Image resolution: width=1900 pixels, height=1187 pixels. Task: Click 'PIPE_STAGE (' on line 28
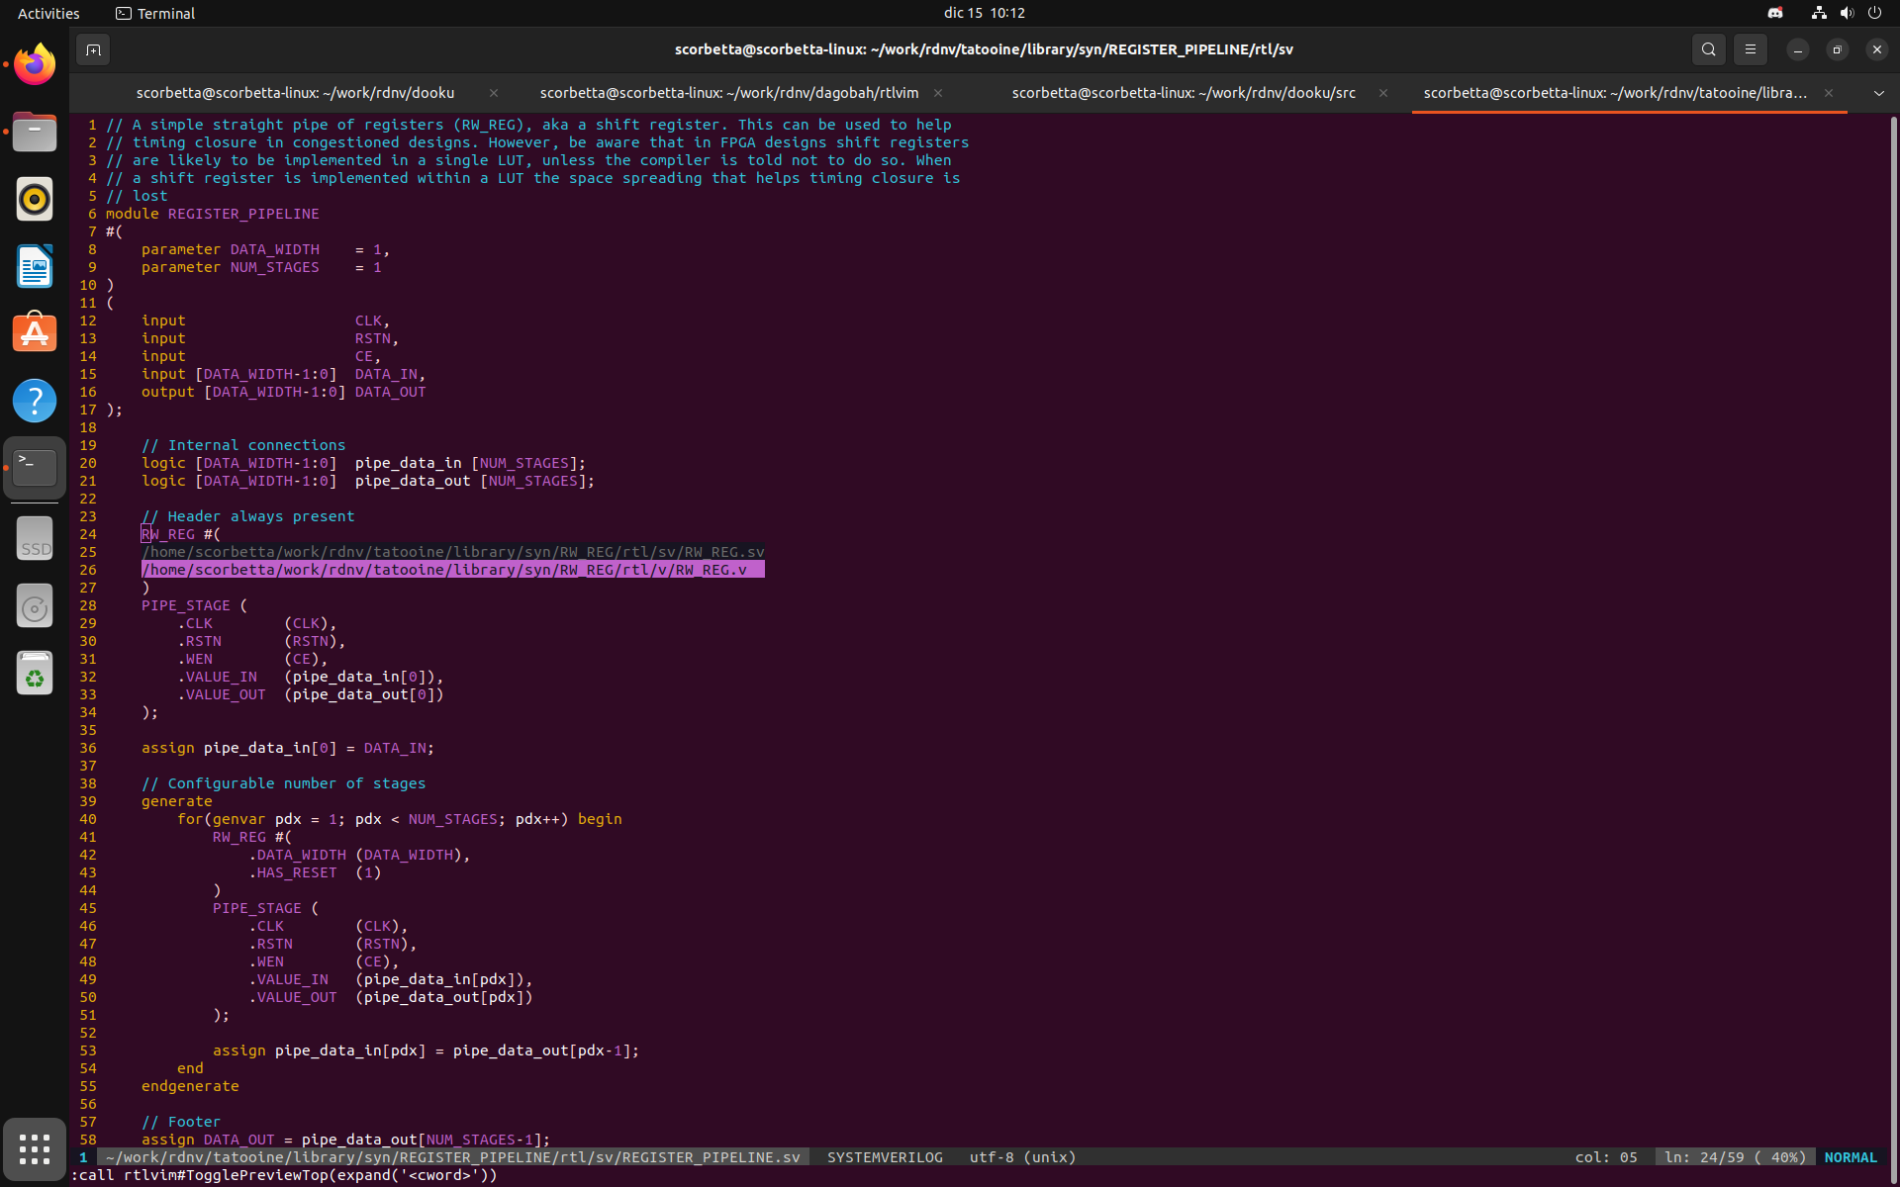click(x=194, y=605)
